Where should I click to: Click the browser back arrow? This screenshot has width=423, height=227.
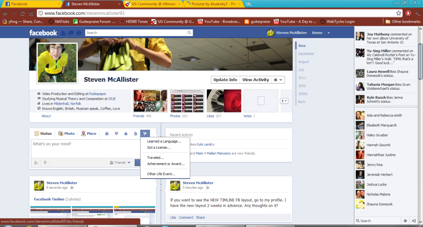[x=5, y=13]
